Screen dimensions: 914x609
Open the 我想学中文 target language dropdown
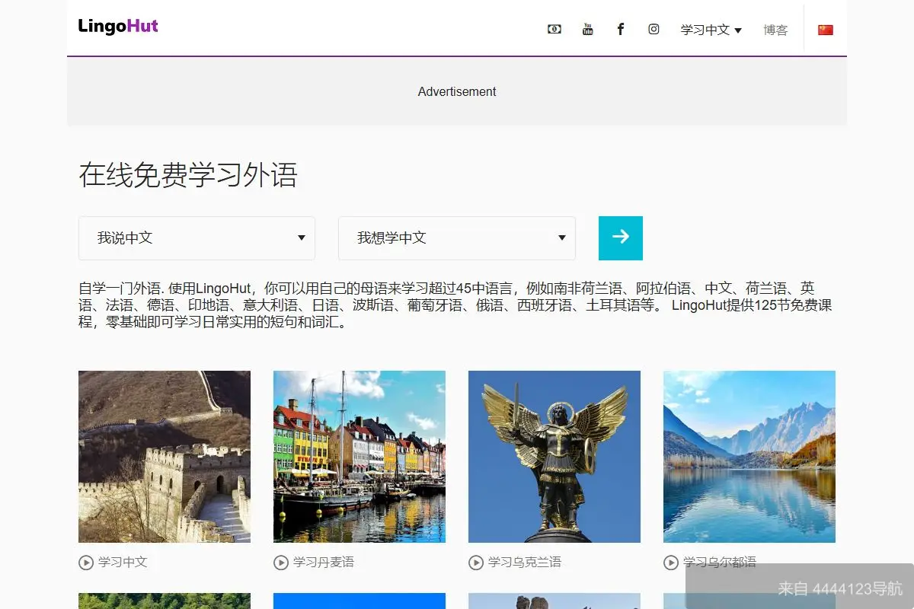point(456,238)
